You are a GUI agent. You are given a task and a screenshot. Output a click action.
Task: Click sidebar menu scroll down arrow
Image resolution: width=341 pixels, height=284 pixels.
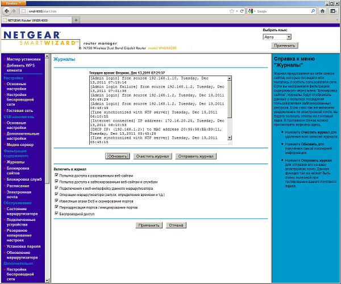47,280
